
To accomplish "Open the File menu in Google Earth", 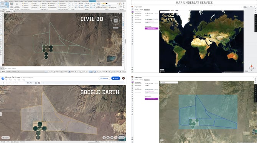I will tap(6, 80).
